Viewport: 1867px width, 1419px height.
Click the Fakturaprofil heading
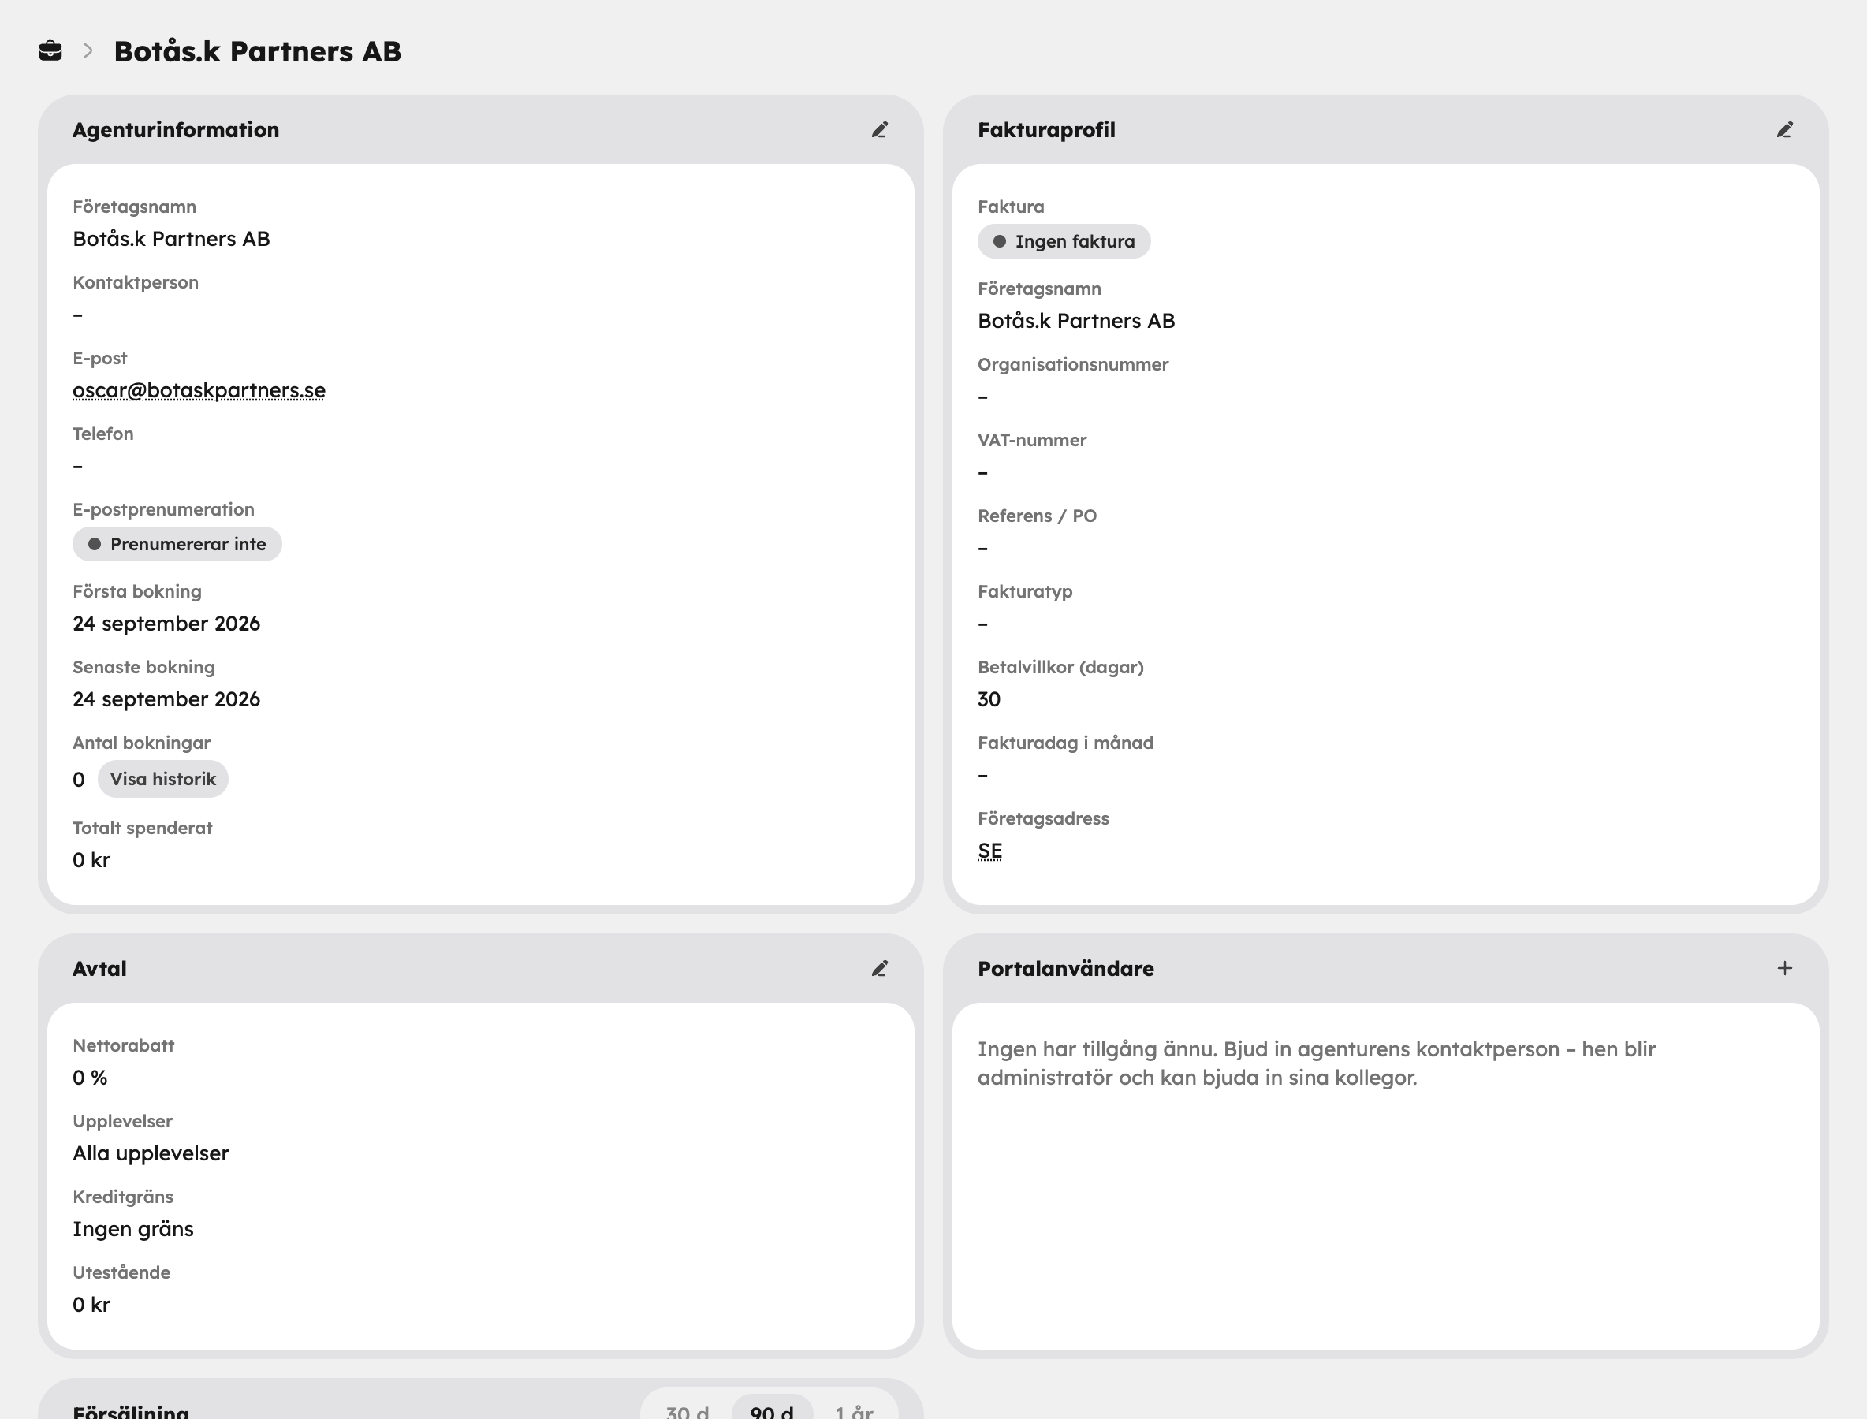1046,130
